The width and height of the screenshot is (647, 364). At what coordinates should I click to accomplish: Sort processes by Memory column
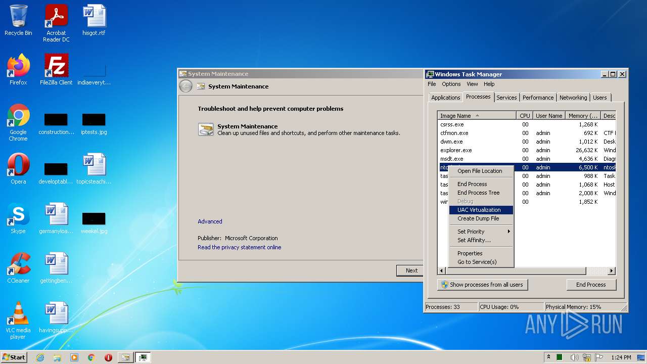click(583, 116)
